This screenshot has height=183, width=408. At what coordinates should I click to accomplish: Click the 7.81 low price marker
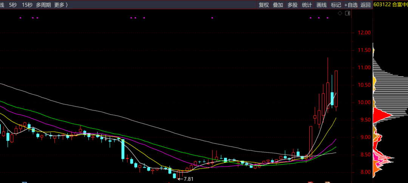(x=188, y=179)
